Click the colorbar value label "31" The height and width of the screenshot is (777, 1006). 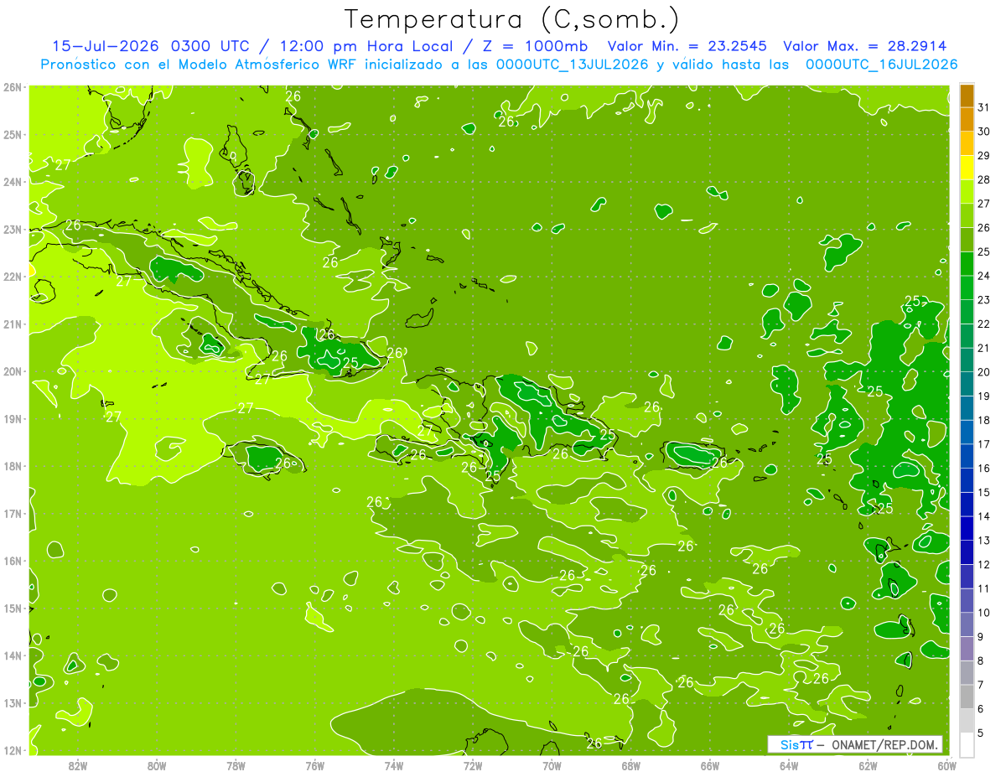984,107
